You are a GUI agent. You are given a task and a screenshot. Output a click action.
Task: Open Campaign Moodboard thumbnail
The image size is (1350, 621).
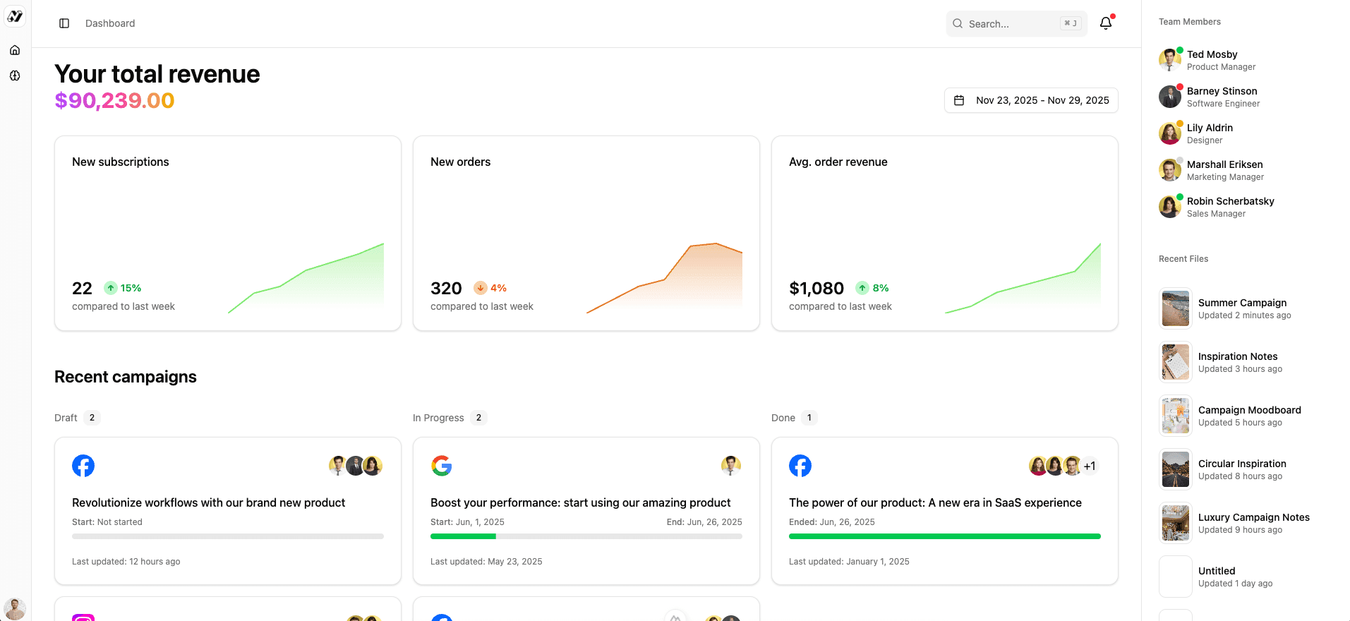click(x=1176, y=416)
